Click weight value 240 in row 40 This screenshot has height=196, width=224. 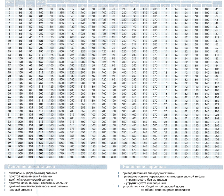click(x=217, y=146)
